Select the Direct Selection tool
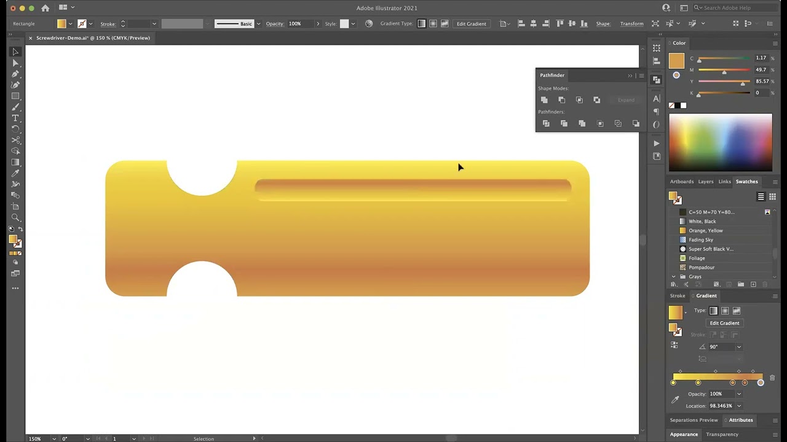Image resolution: width=787 pixels, height=442 pixels. coord(15,63)
